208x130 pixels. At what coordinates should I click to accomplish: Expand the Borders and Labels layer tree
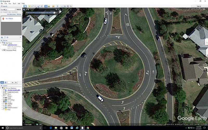tap(2, 92)
